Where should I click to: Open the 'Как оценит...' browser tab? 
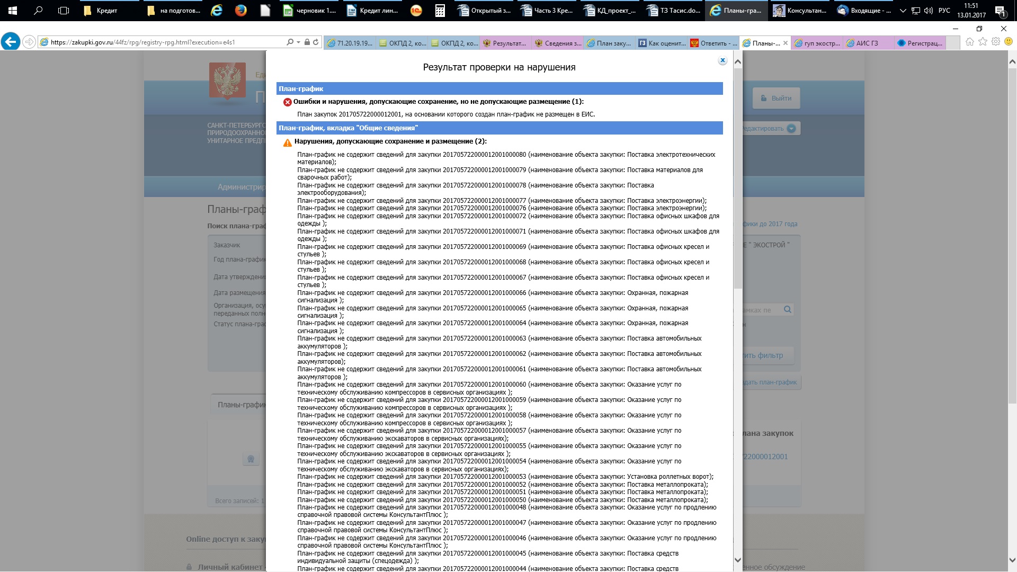tap(662, 43)
